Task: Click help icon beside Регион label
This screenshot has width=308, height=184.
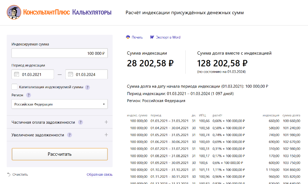Action: [29, 95]
